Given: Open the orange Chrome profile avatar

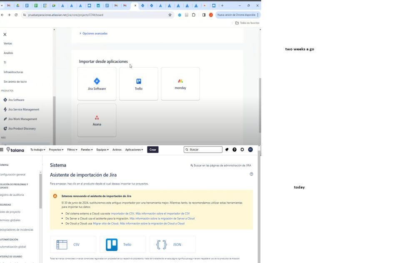Looking at the screenshot, I should pyautogui.click(x=211, y=15).
